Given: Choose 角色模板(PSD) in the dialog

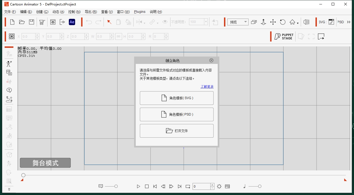Looking at the screenshot, I should point(177,114).
